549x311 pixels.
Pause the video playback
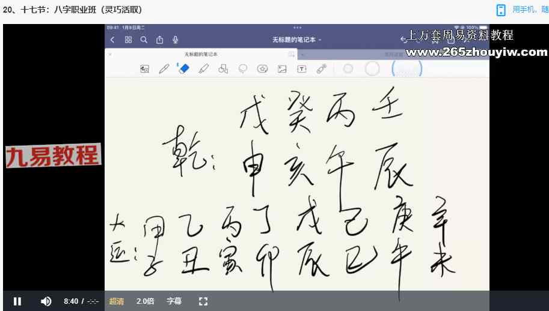17,301
